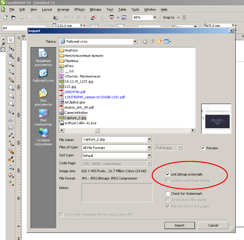Expand the File name dropdown
Image resolution: width=244 pixels, height=240 pixels.
(x=149, y=139)
